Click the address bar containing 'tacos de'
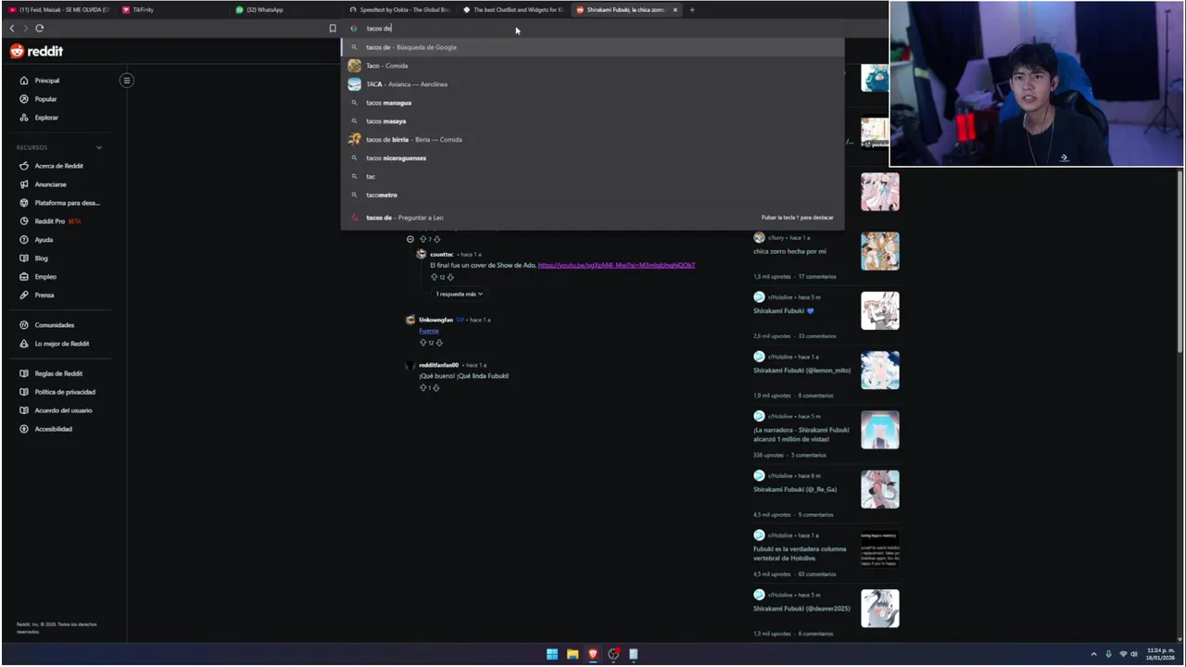The height and width of the screenshot is (667, 1186). [x=593, y=28]
